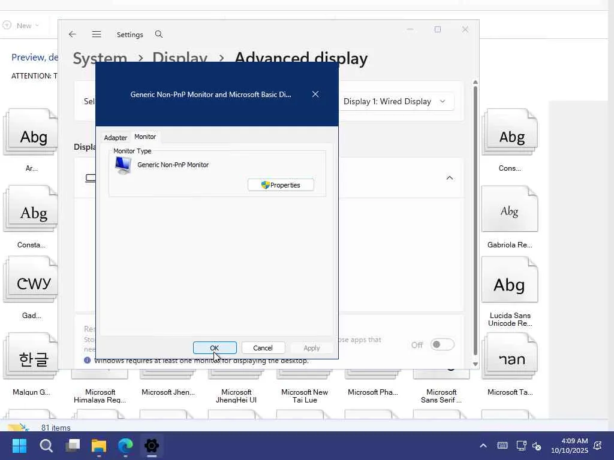The width and height of the screenshot is (614, 460).
Task: Open the New menu in File Explorer
Action: [x=21, y=25]
